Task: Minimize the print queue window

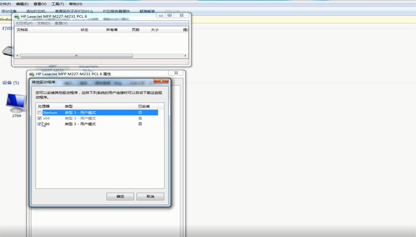Action: click(x=160, y=15)
